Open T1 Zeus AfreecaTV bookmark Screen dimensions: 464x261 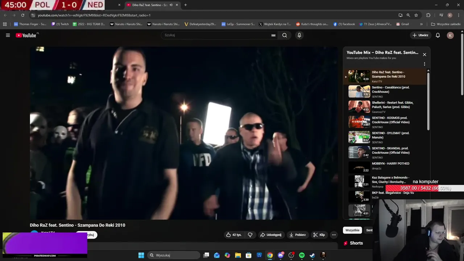375,24
